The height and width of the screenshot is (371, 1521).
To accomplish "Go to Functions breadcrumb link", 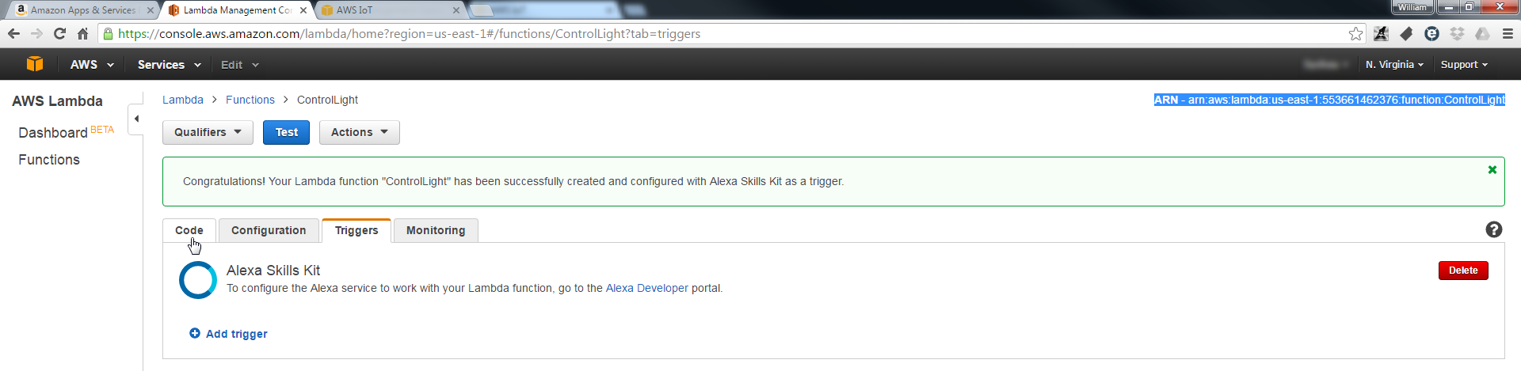I will [250, 100].
